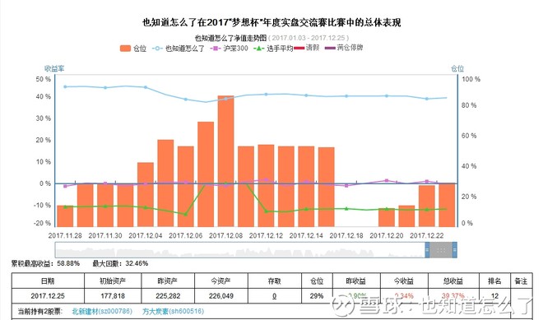
Task: Click the 排名 column header
Action: click(x=494, y=281)
